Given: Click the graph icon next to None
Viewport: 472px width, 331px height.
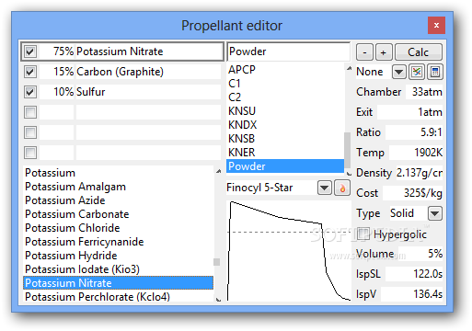Looking at the screenshot, I should tap(417, 72).
